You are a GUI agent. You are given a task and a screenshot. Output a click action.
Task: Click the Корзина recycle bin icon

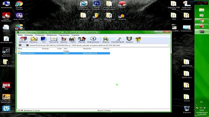[187, 110]
